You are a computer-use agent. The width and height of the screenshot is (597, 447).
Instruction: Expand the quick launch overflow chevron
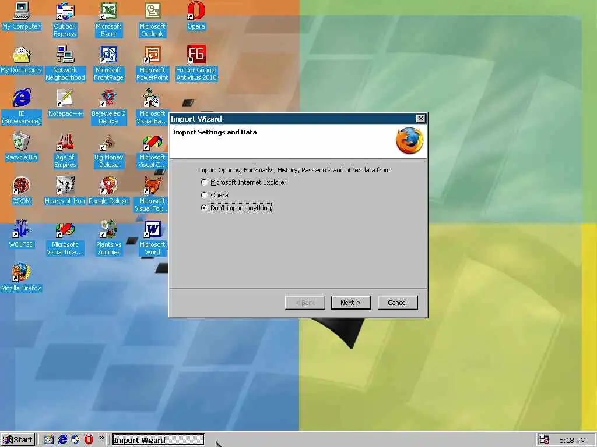click(101, 438)
